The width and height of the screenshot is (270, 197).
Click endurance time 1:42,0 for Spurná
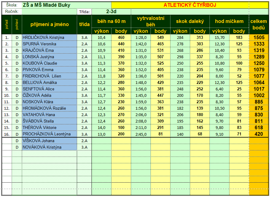coord(141,44)
